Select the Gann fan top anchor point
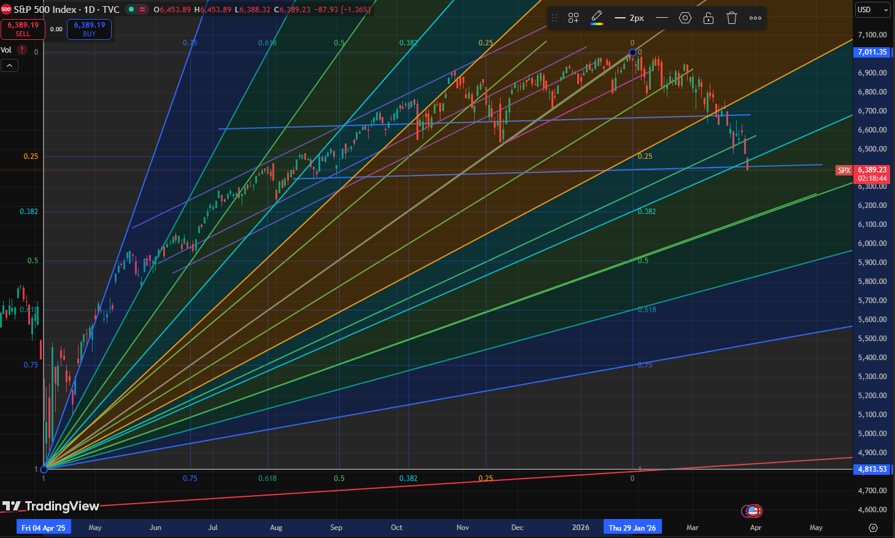 [632, 53]
